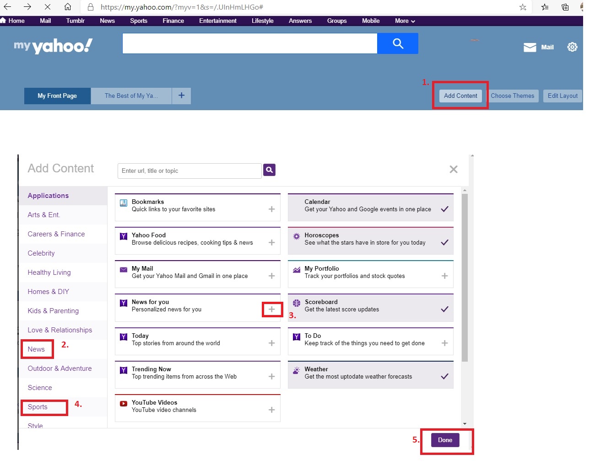Select Finance in the navigation menu
Viewport: 595px width, 470px height.
coord(173,21)
